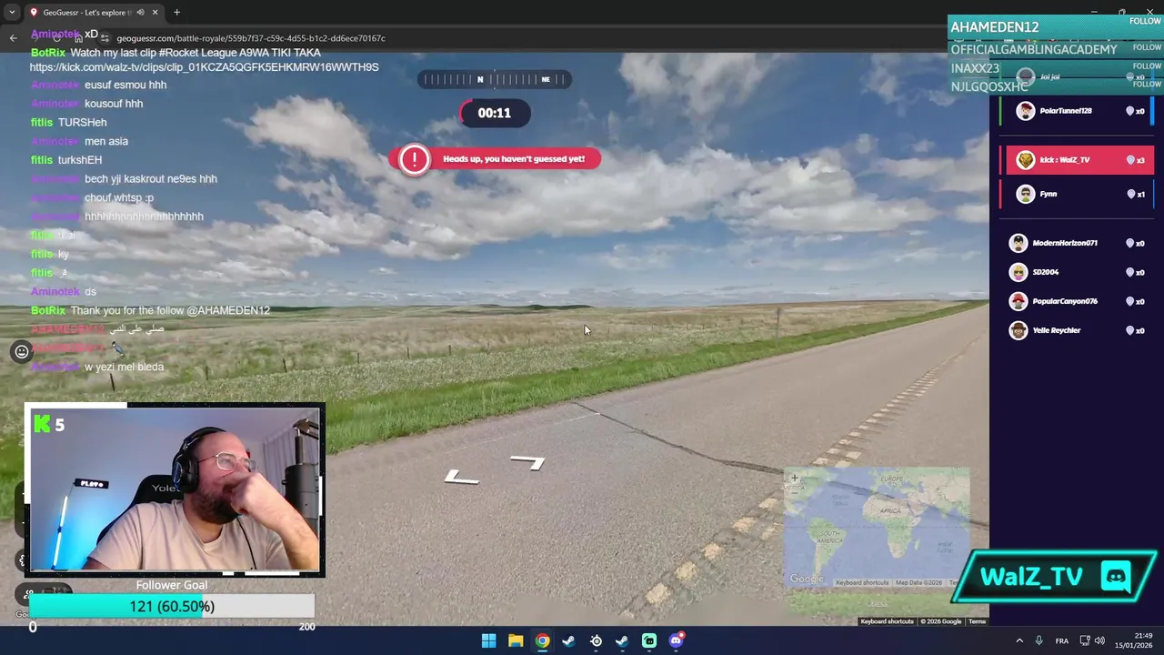
Task: Show hidden system tray icons
Action: coord(1018,640)
